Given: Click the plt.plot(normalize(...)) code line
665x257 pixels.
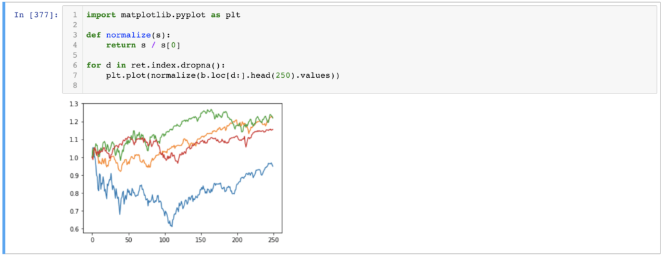Looking at the screenshot, I should 223,75.
